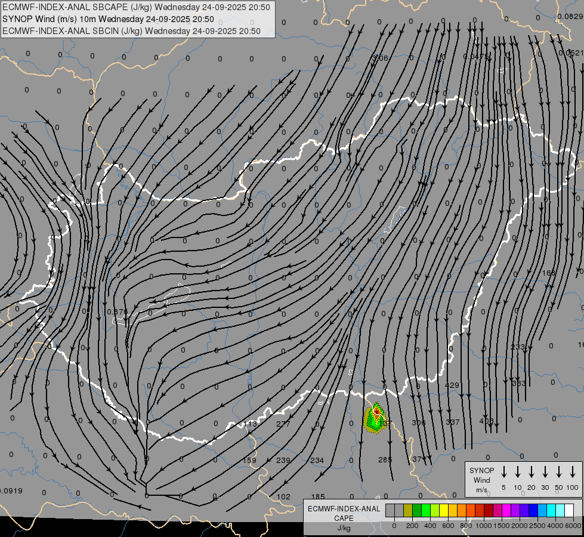584x537 pixels.
Task: Click the 233 value on the map
Action: (x=518, y=347)
